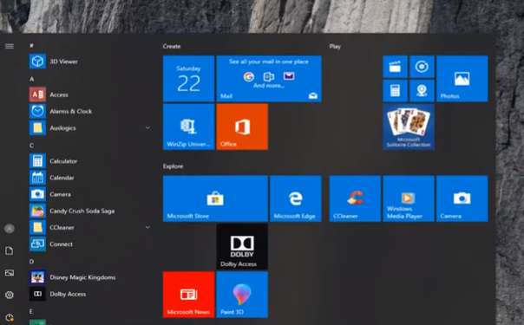This screenshot has width=524, height=325.
Task: Open the small Maps tile
Action: (x=422, y=90)
